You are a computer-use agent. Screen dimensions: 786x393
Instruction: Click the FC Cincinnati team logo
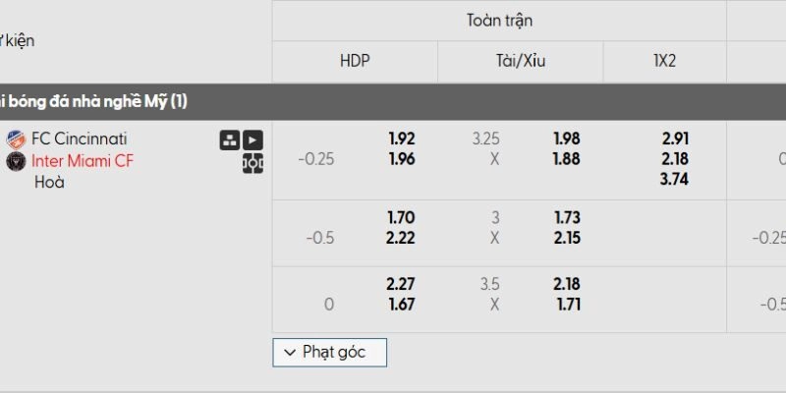tap(16, 139)
